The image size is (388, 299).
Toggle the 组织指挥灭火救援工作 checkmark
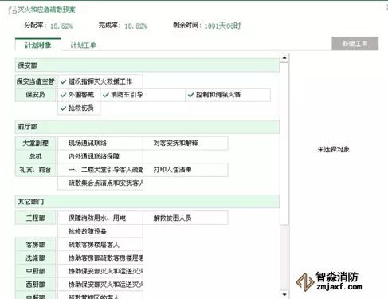click(63, 81)
